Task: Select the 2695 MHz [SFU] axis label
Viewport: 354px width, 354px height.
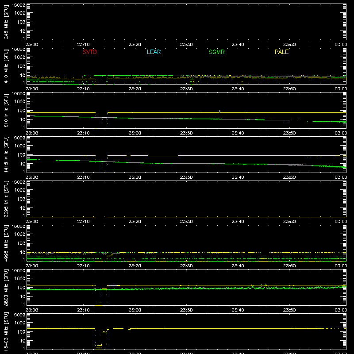Action: click(x=6, y=199)
